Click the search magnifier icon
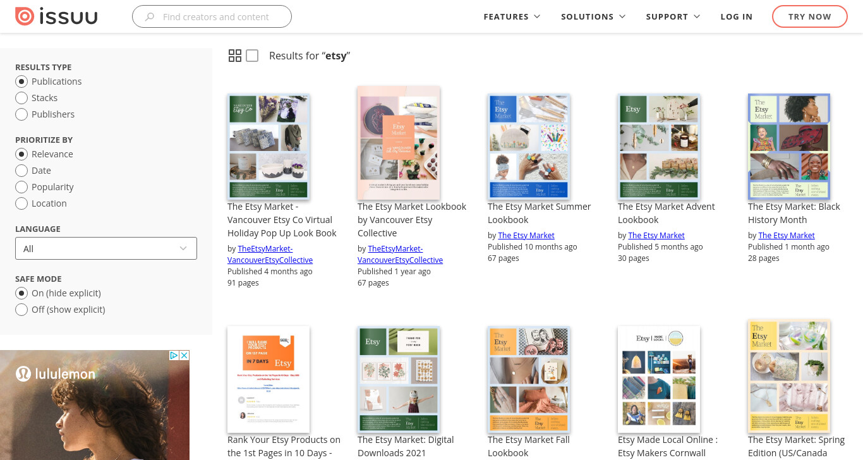863x460 pixels. (x=150, y=17)
